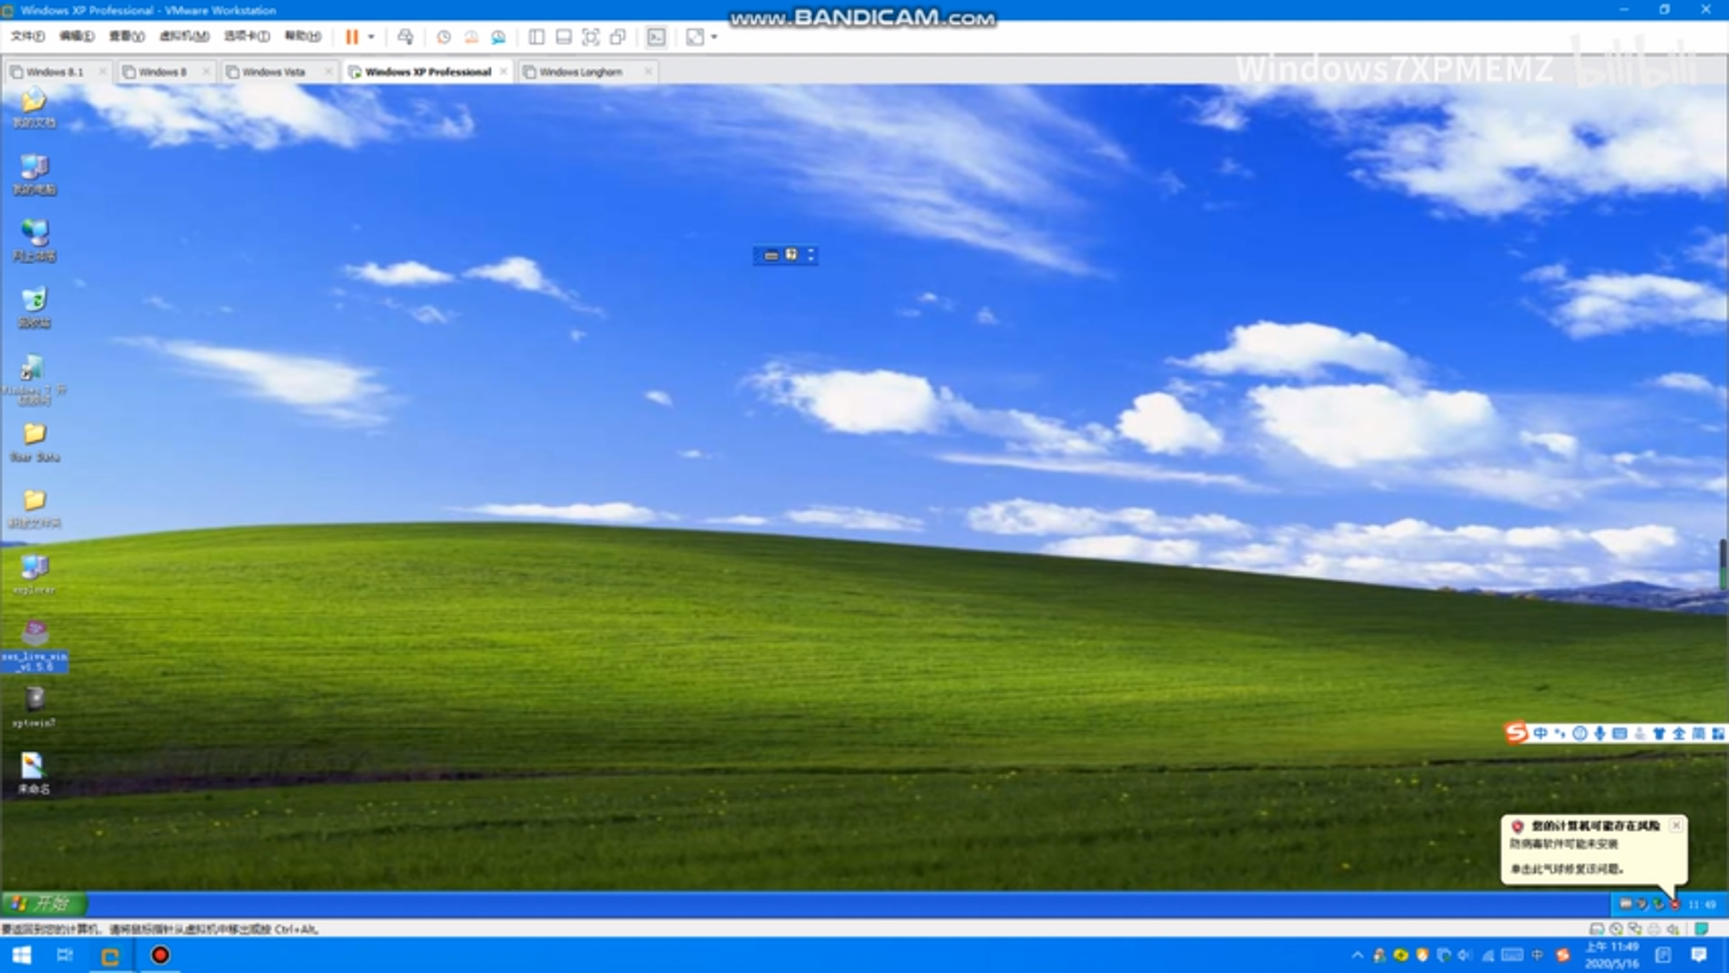Close the Windows Vista tab
The height and width of the screenshot is (973, 1729).
(328, 71)
